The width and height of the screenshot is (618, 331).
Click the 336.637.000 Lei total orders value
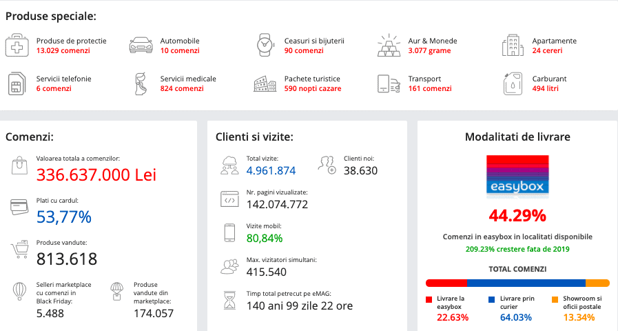click(x=96, y=175)
